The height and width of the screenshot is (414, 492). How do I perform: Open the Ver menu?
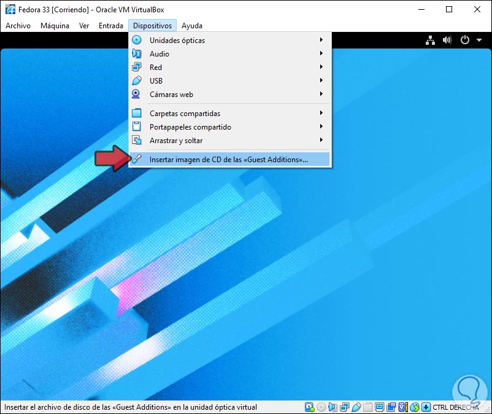pyautogui.click(x=84, y=26)
